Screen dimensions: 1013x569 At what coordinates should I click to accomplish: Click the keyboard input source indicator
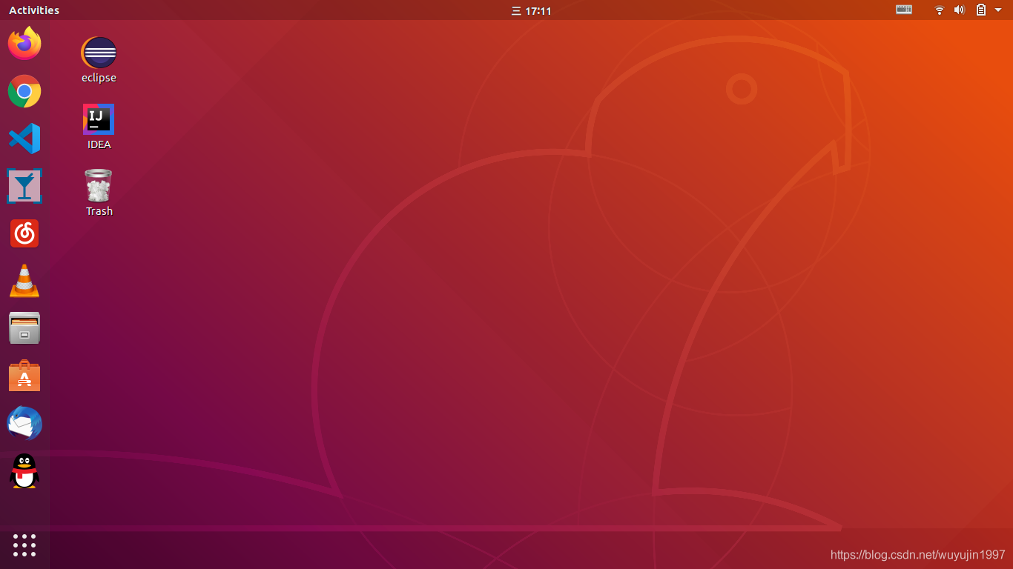click(904, 10)
